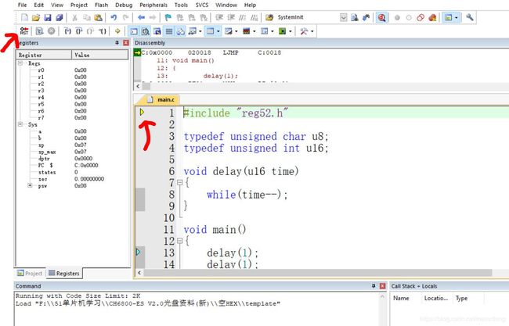509x326 pixels.
Task: Click Show Next Statement yellow arrow icon
Action: pos(117,31)
